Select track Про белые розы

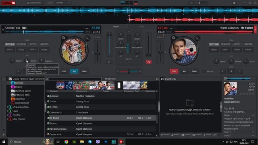coord(101,129)
